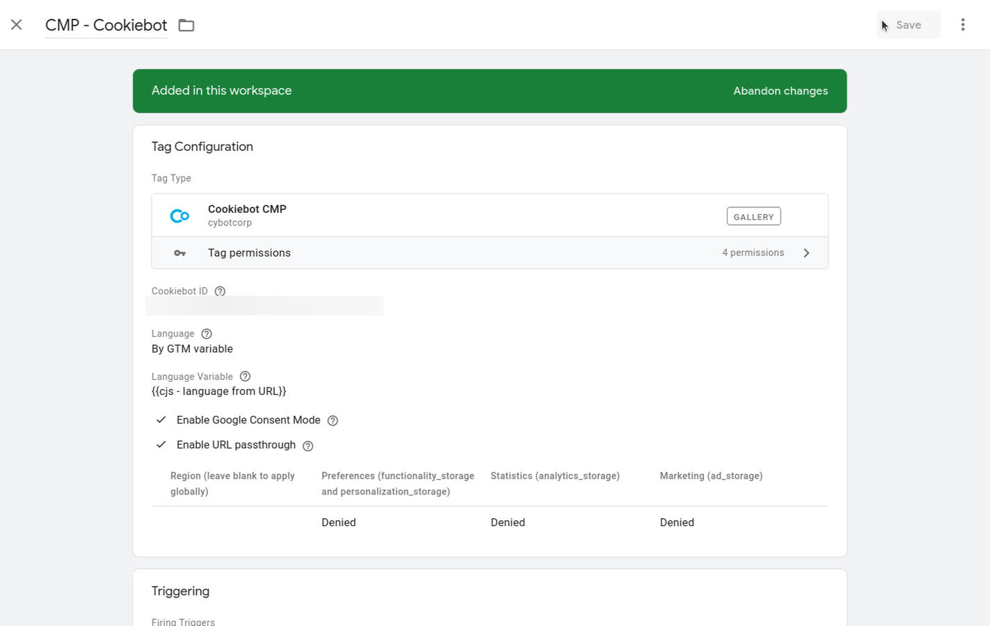This screenshot has width=990, height=626.
Task: Click the Tag permissions key icon
Action: point(179,253)
